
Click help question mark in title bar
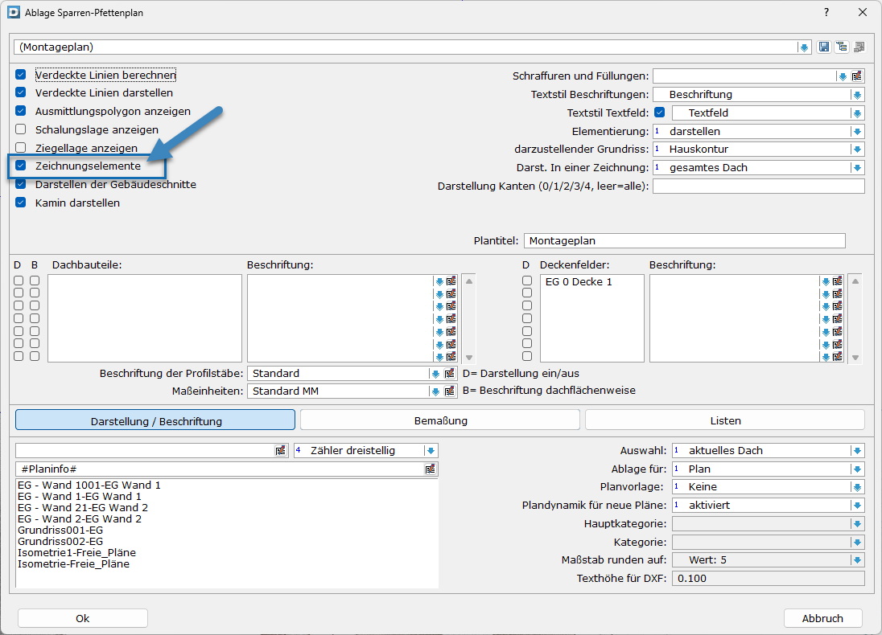[826, 13]
